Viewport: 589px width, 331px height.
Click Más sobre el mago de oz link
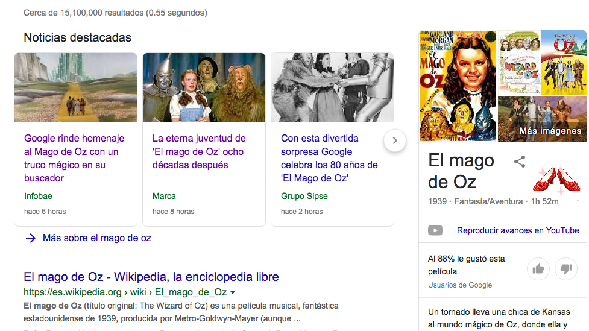coord(97,238)
